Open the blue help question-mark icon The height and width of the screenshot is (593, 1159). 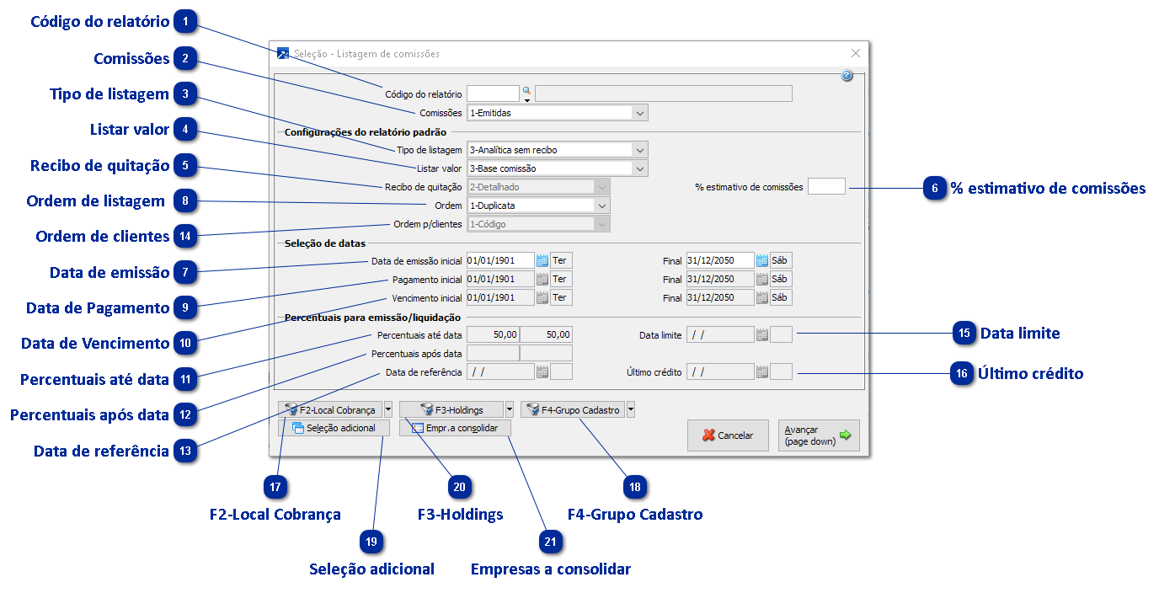click(847, 76)
